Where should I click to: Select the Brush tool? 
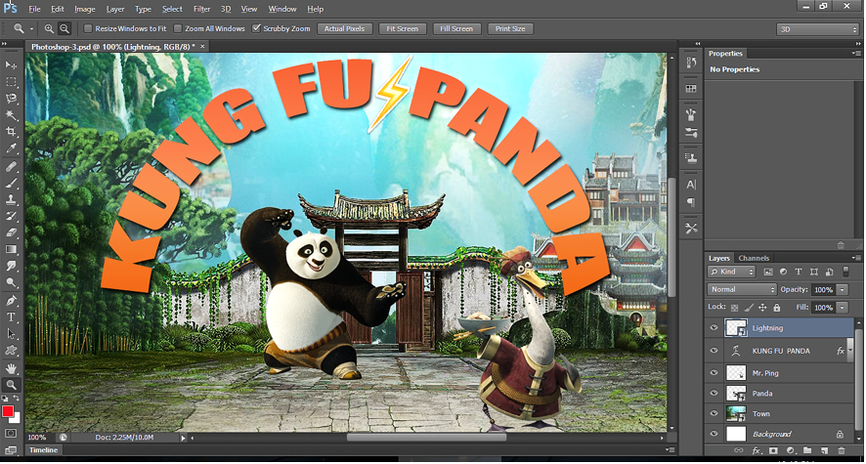tap(11, 184)
